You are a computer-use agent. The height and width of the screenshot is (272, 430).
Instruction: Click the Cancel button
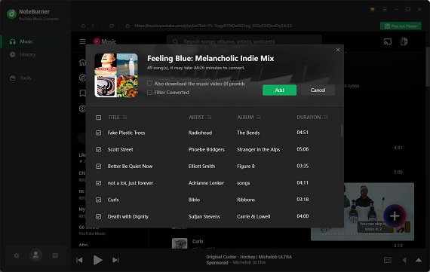click(x=318, y=90)
